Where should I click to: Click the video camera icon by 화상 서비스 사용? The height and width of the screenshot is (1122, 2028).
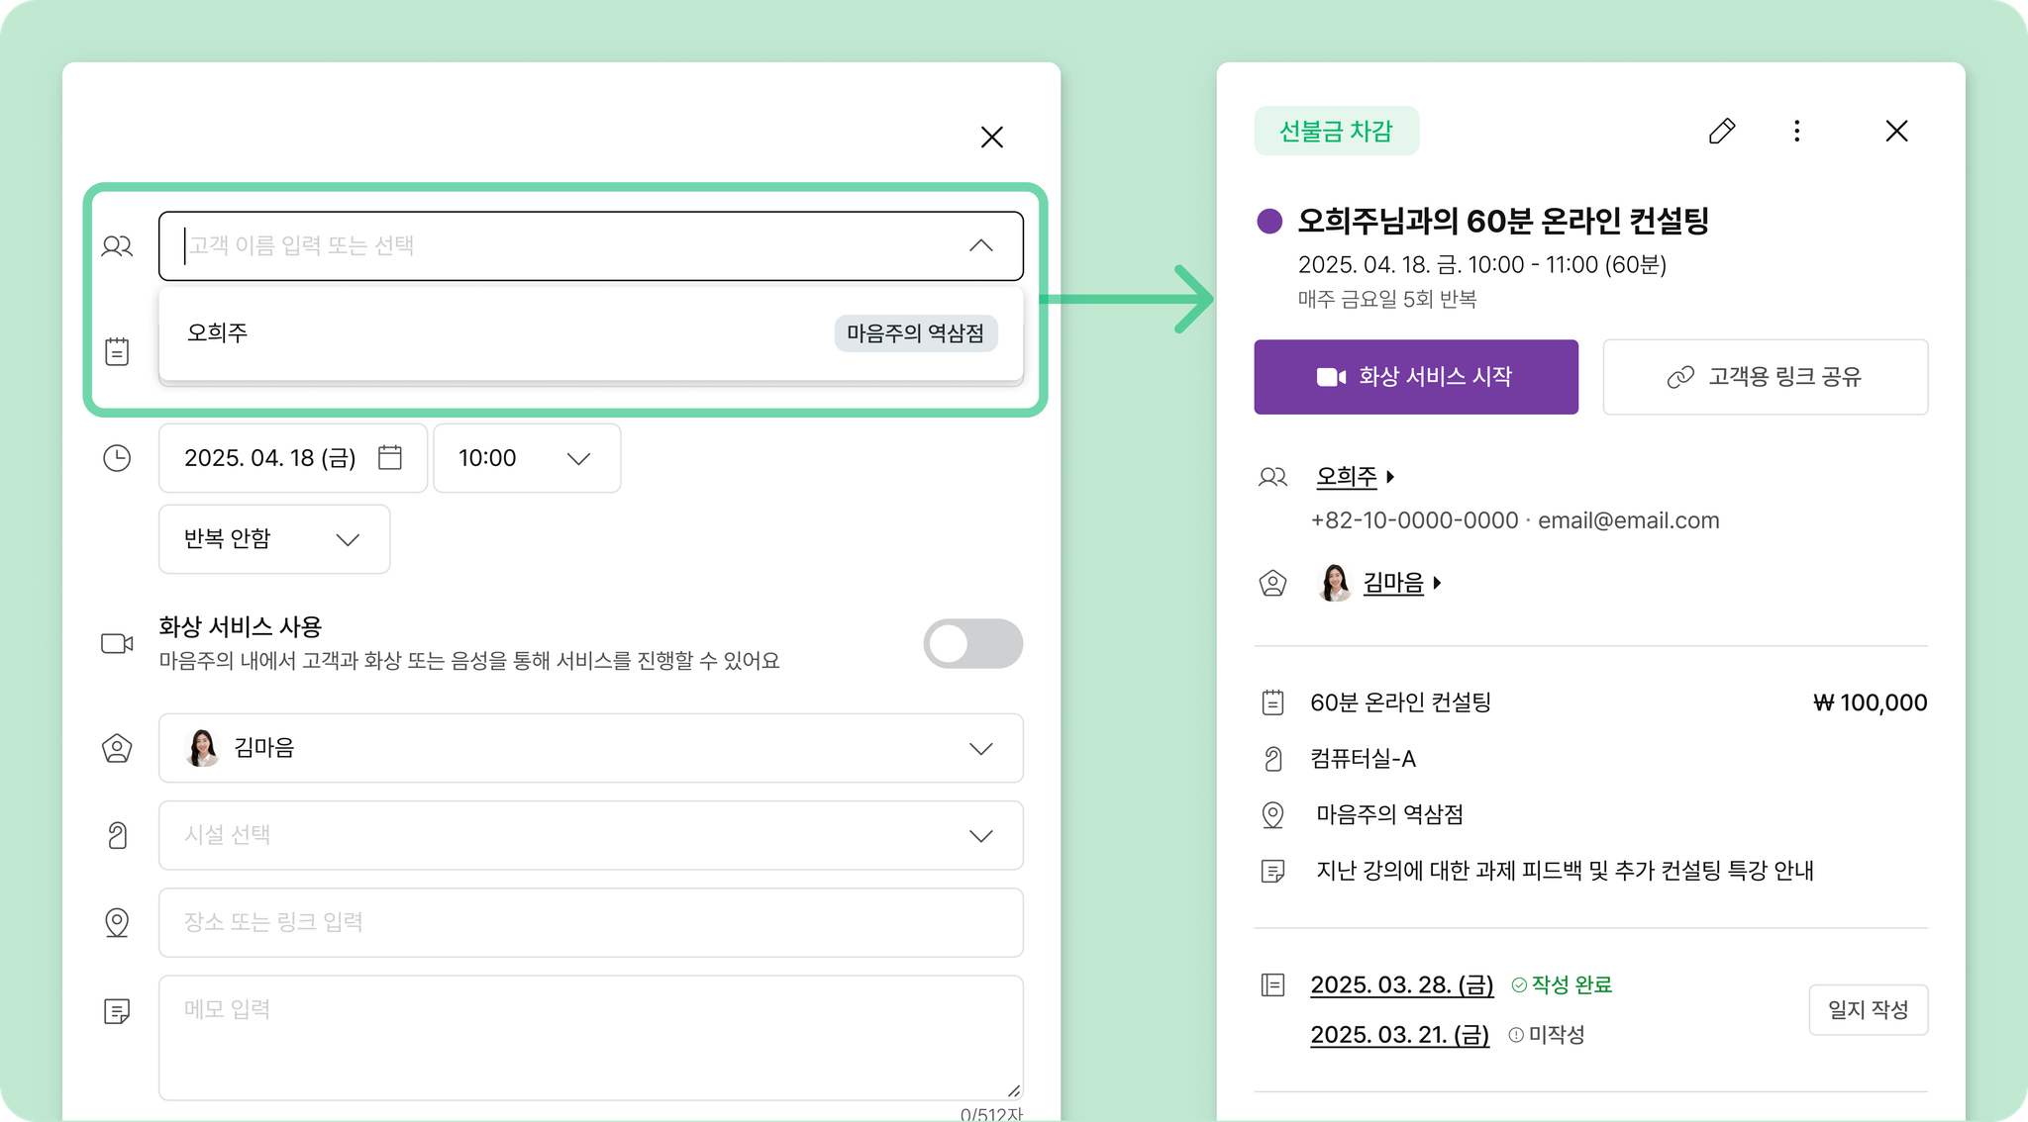[x=117, y=643]
